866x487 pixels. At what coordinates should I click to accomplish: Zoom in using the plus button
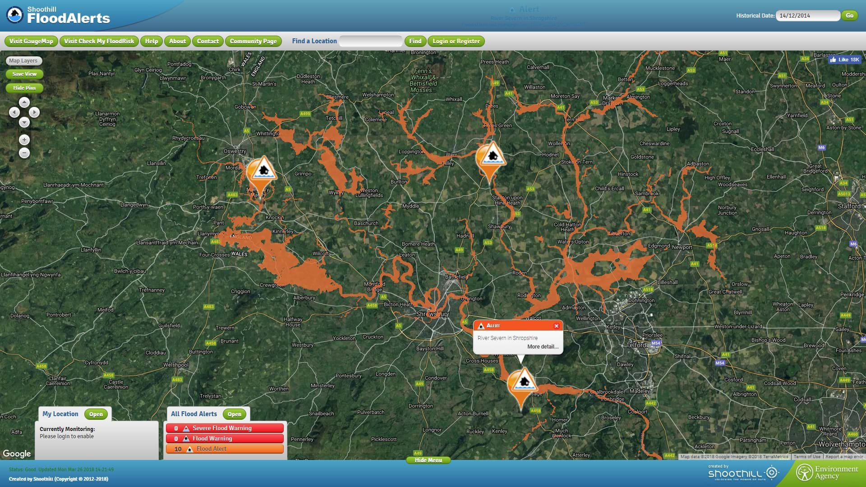[x=24, y=140]
